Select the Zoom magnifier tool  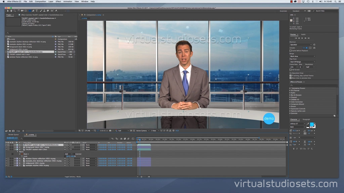coord(15,11)
